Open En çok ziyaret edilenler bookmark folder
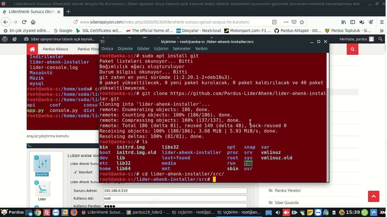 coord(26,30)
